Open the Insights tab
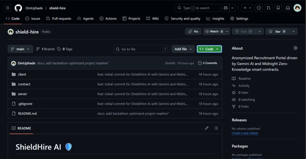The image size is (306, 159). (215, 19)
